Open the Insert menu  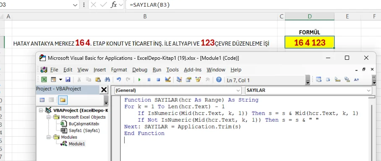point(99,70)
